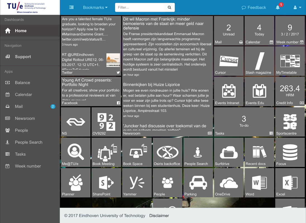Click the Juncker discussie news headline
Image resolution: width=306 pixels, height=223 pixels.
tap(164, 127)
